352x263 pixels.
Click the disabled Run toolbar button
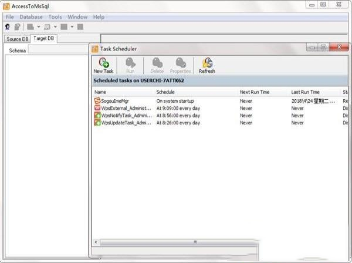[130, 65]
